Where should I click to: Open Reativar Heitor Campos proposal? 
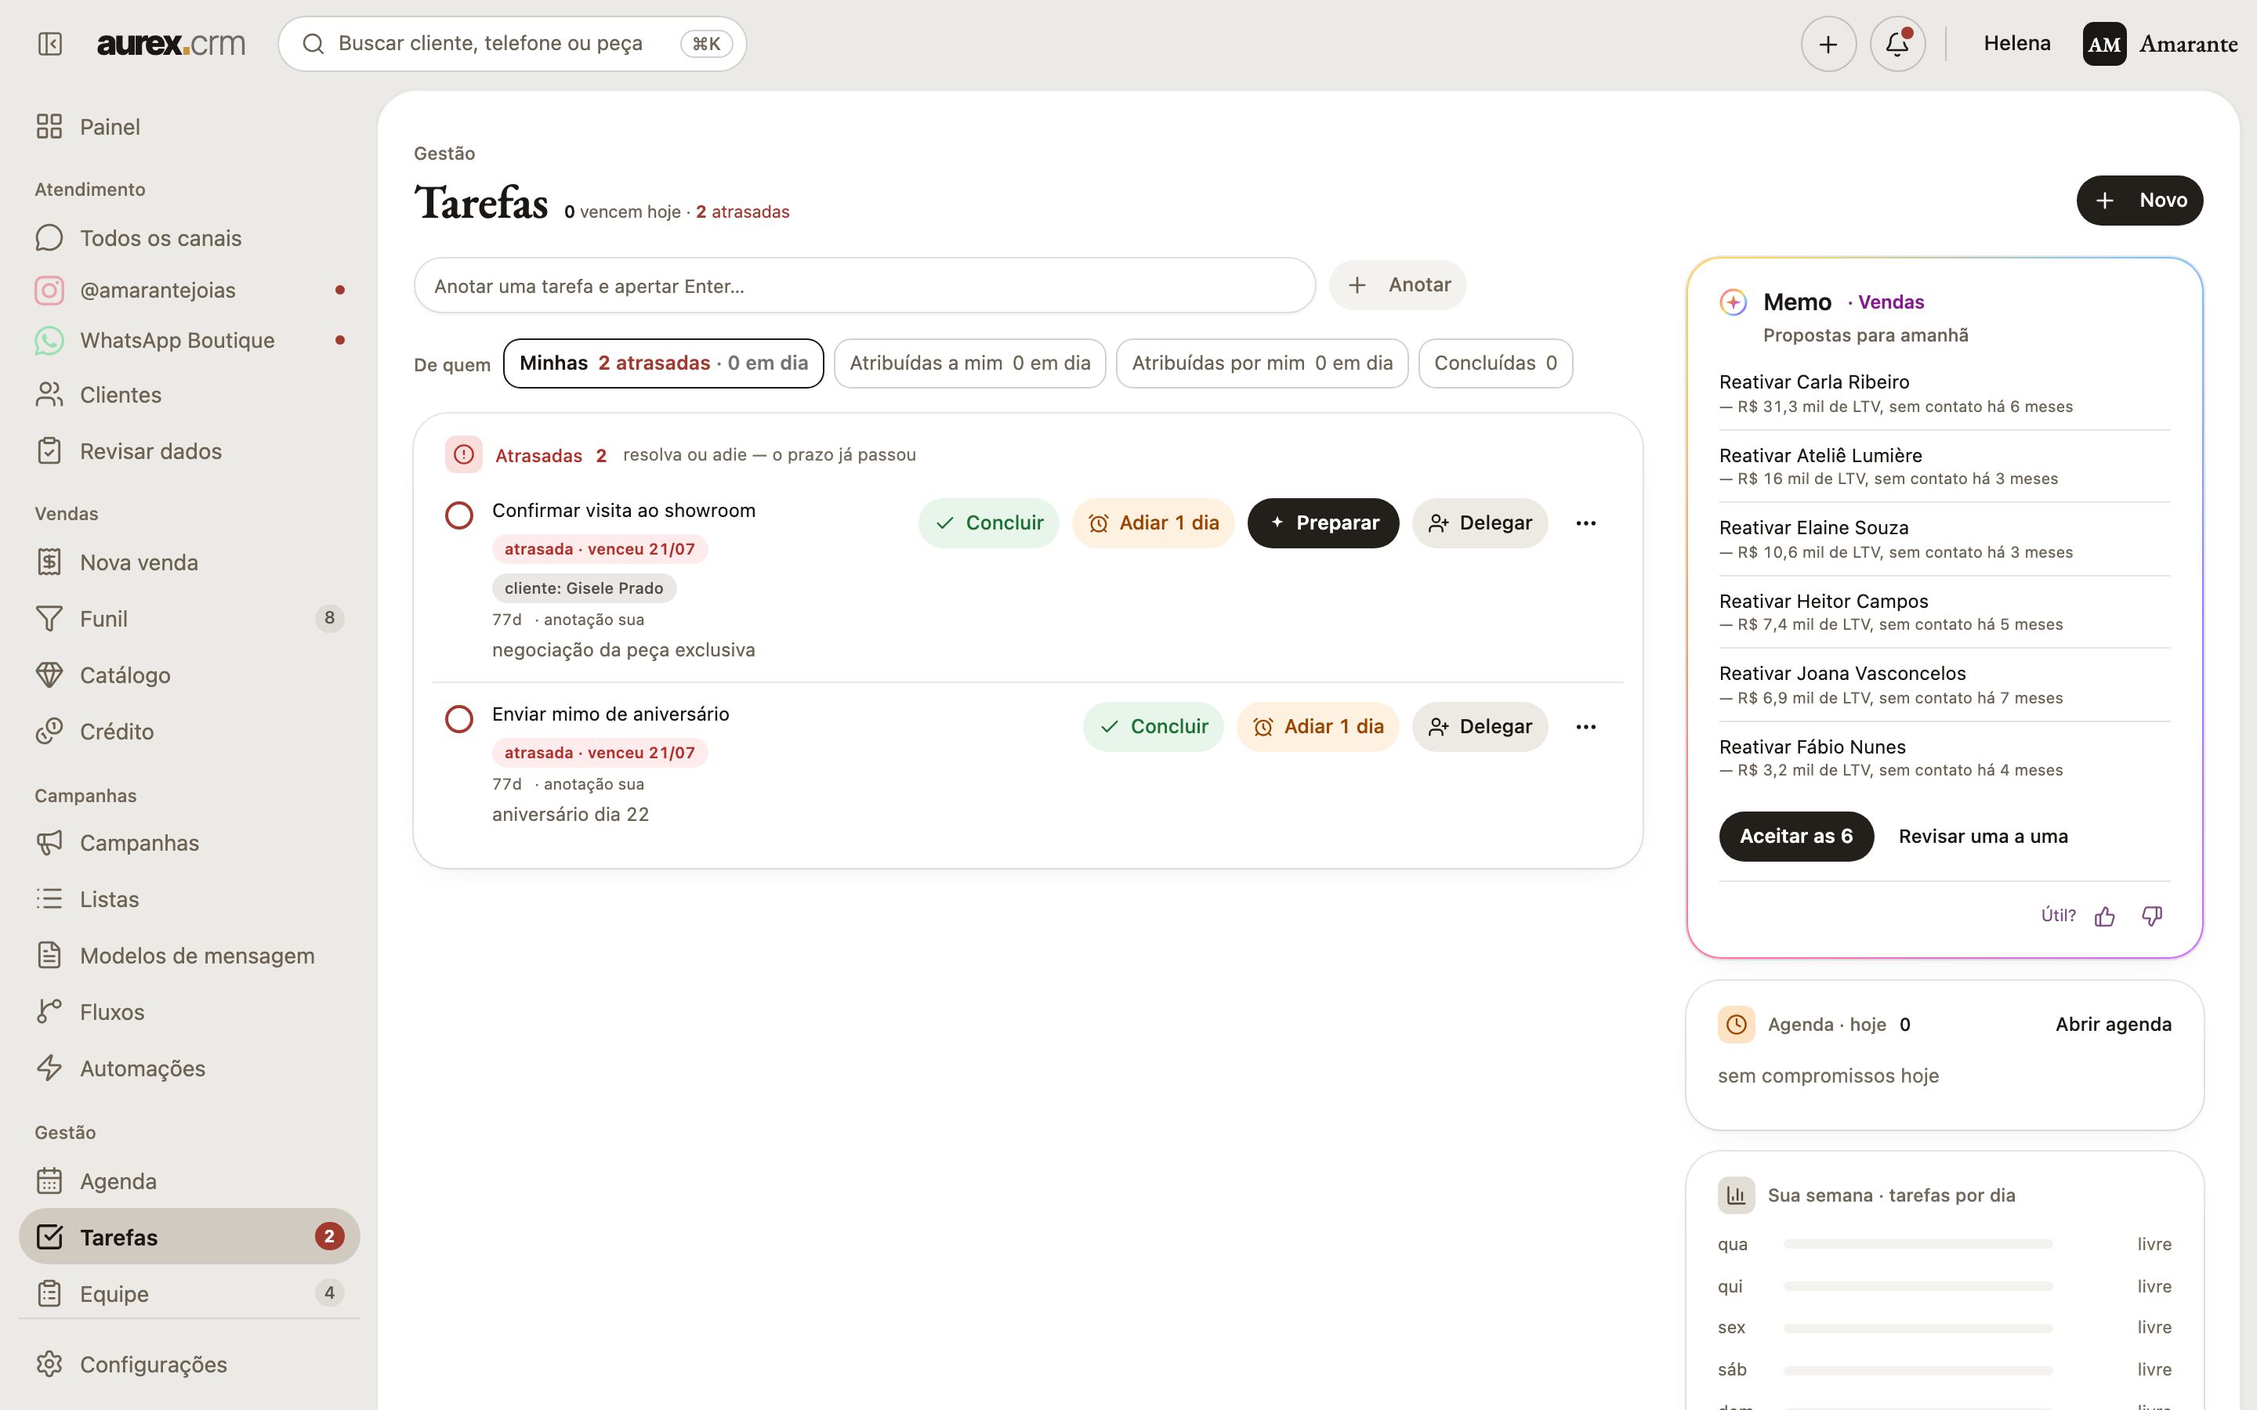1944,612
